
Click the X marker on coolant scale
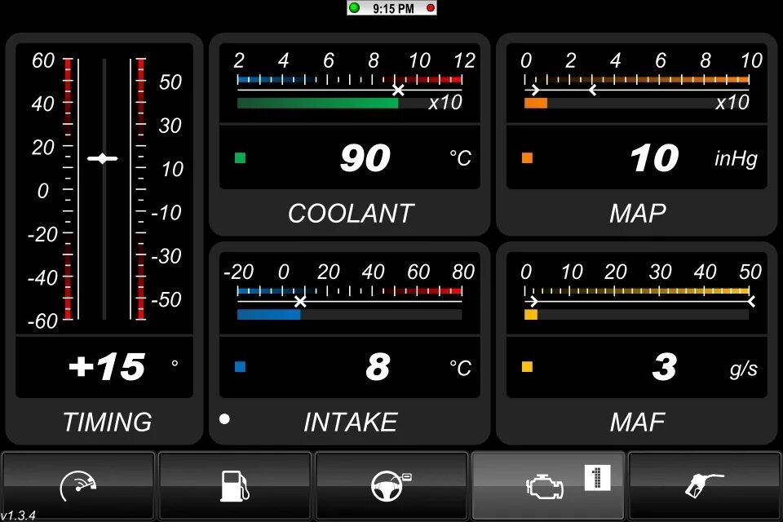click(x=398, y=91)
